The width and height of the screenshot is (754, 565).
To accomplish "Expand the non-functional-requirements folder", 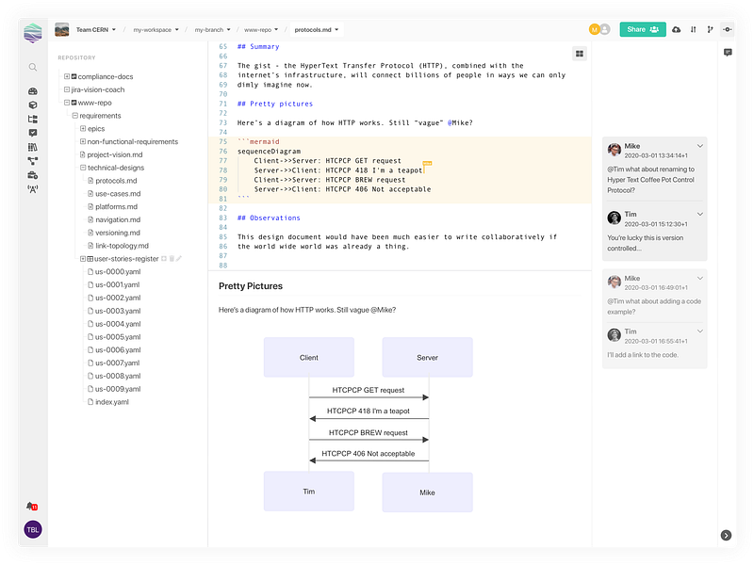I will 83,141.
